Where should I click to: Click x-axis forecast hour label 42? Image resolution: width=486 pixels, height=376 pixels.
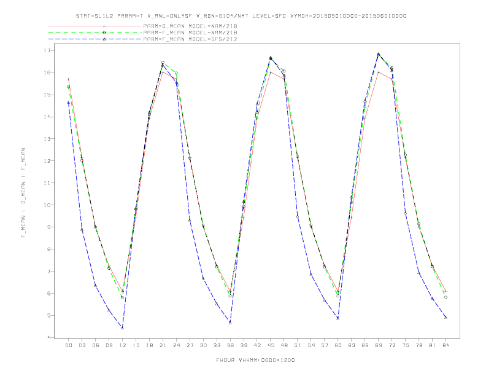(257, 345)
